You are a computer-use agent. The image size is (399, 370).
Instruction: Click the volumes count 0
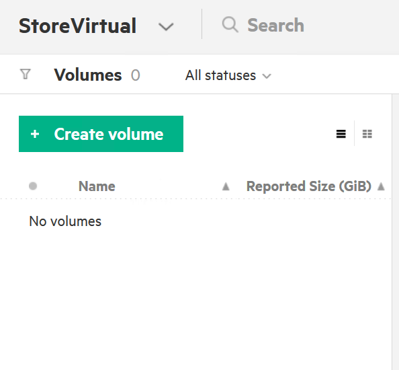pyautogui.click(x=136, y=75)
